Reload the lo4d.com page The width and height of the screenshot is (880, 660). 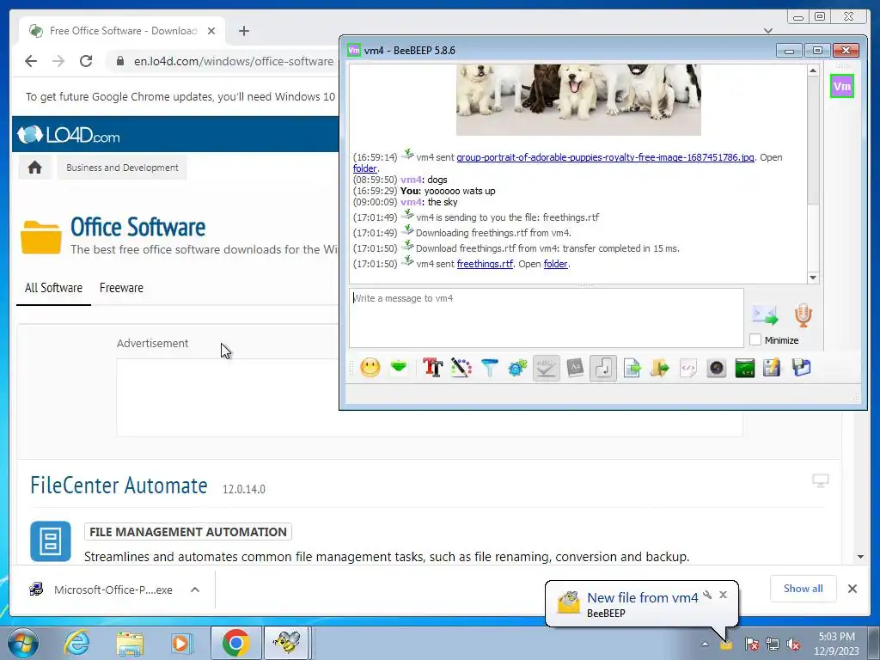click(86, 61)
